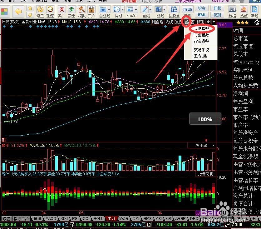Open the 论股堂 forum icon

coord(174,12)
